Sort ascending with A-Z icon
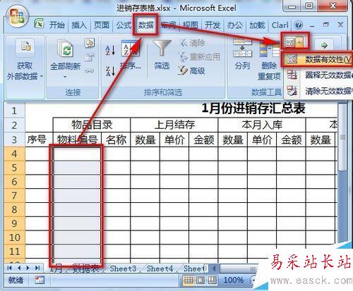Viewport: 353px width, 291px height. 110,50
